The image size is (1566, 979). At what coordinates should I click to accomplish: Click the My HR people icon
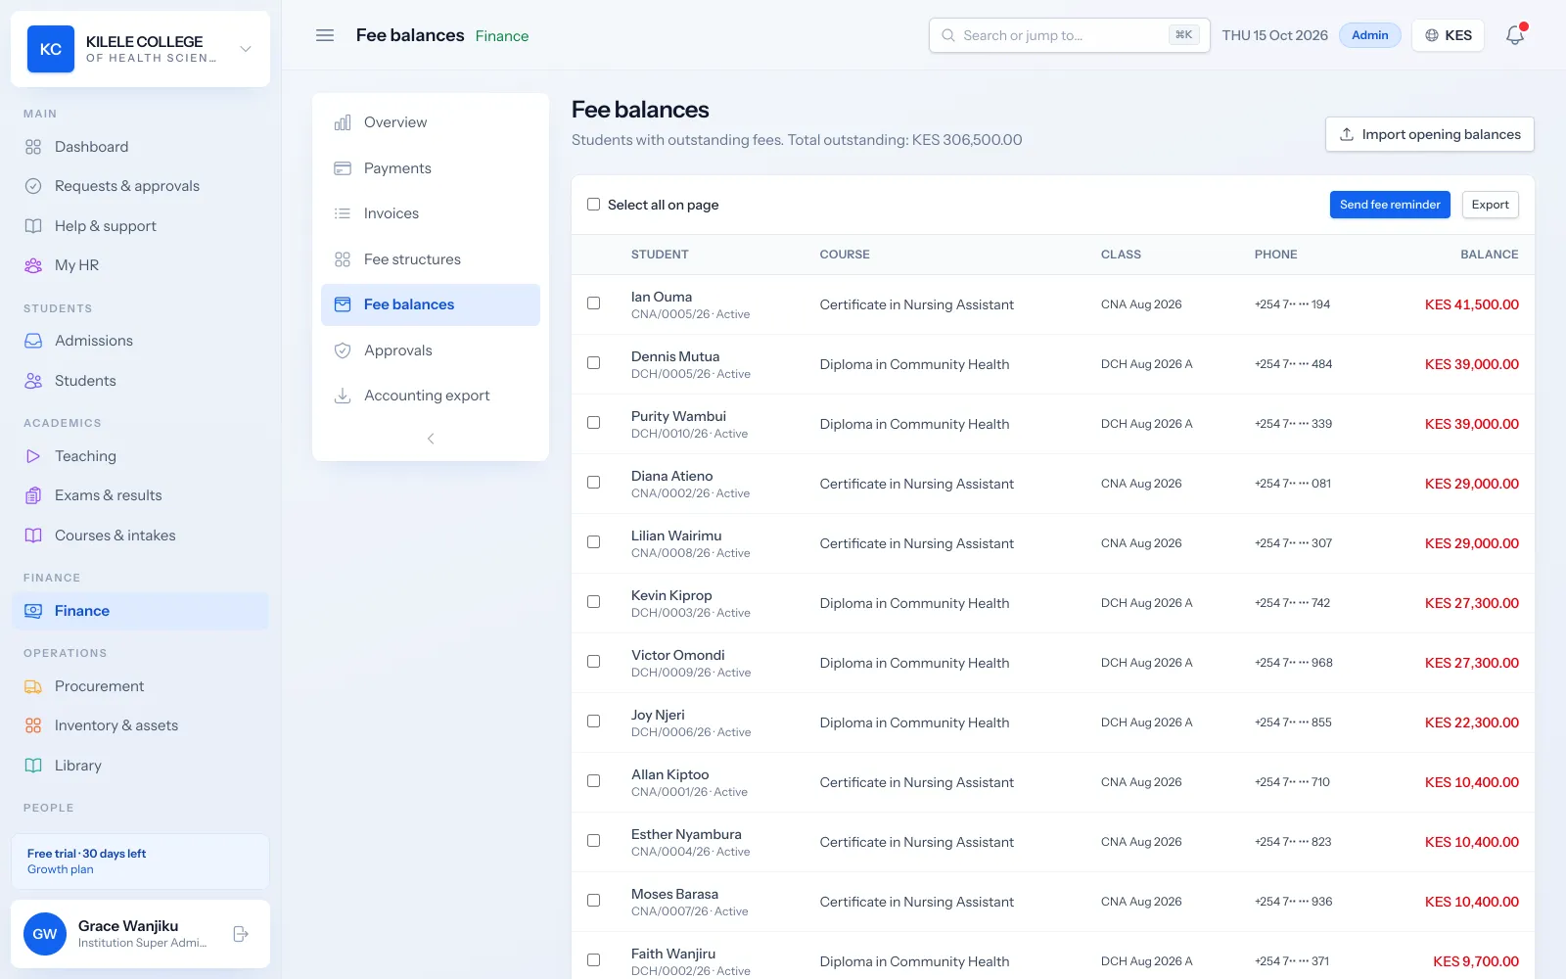33,265
